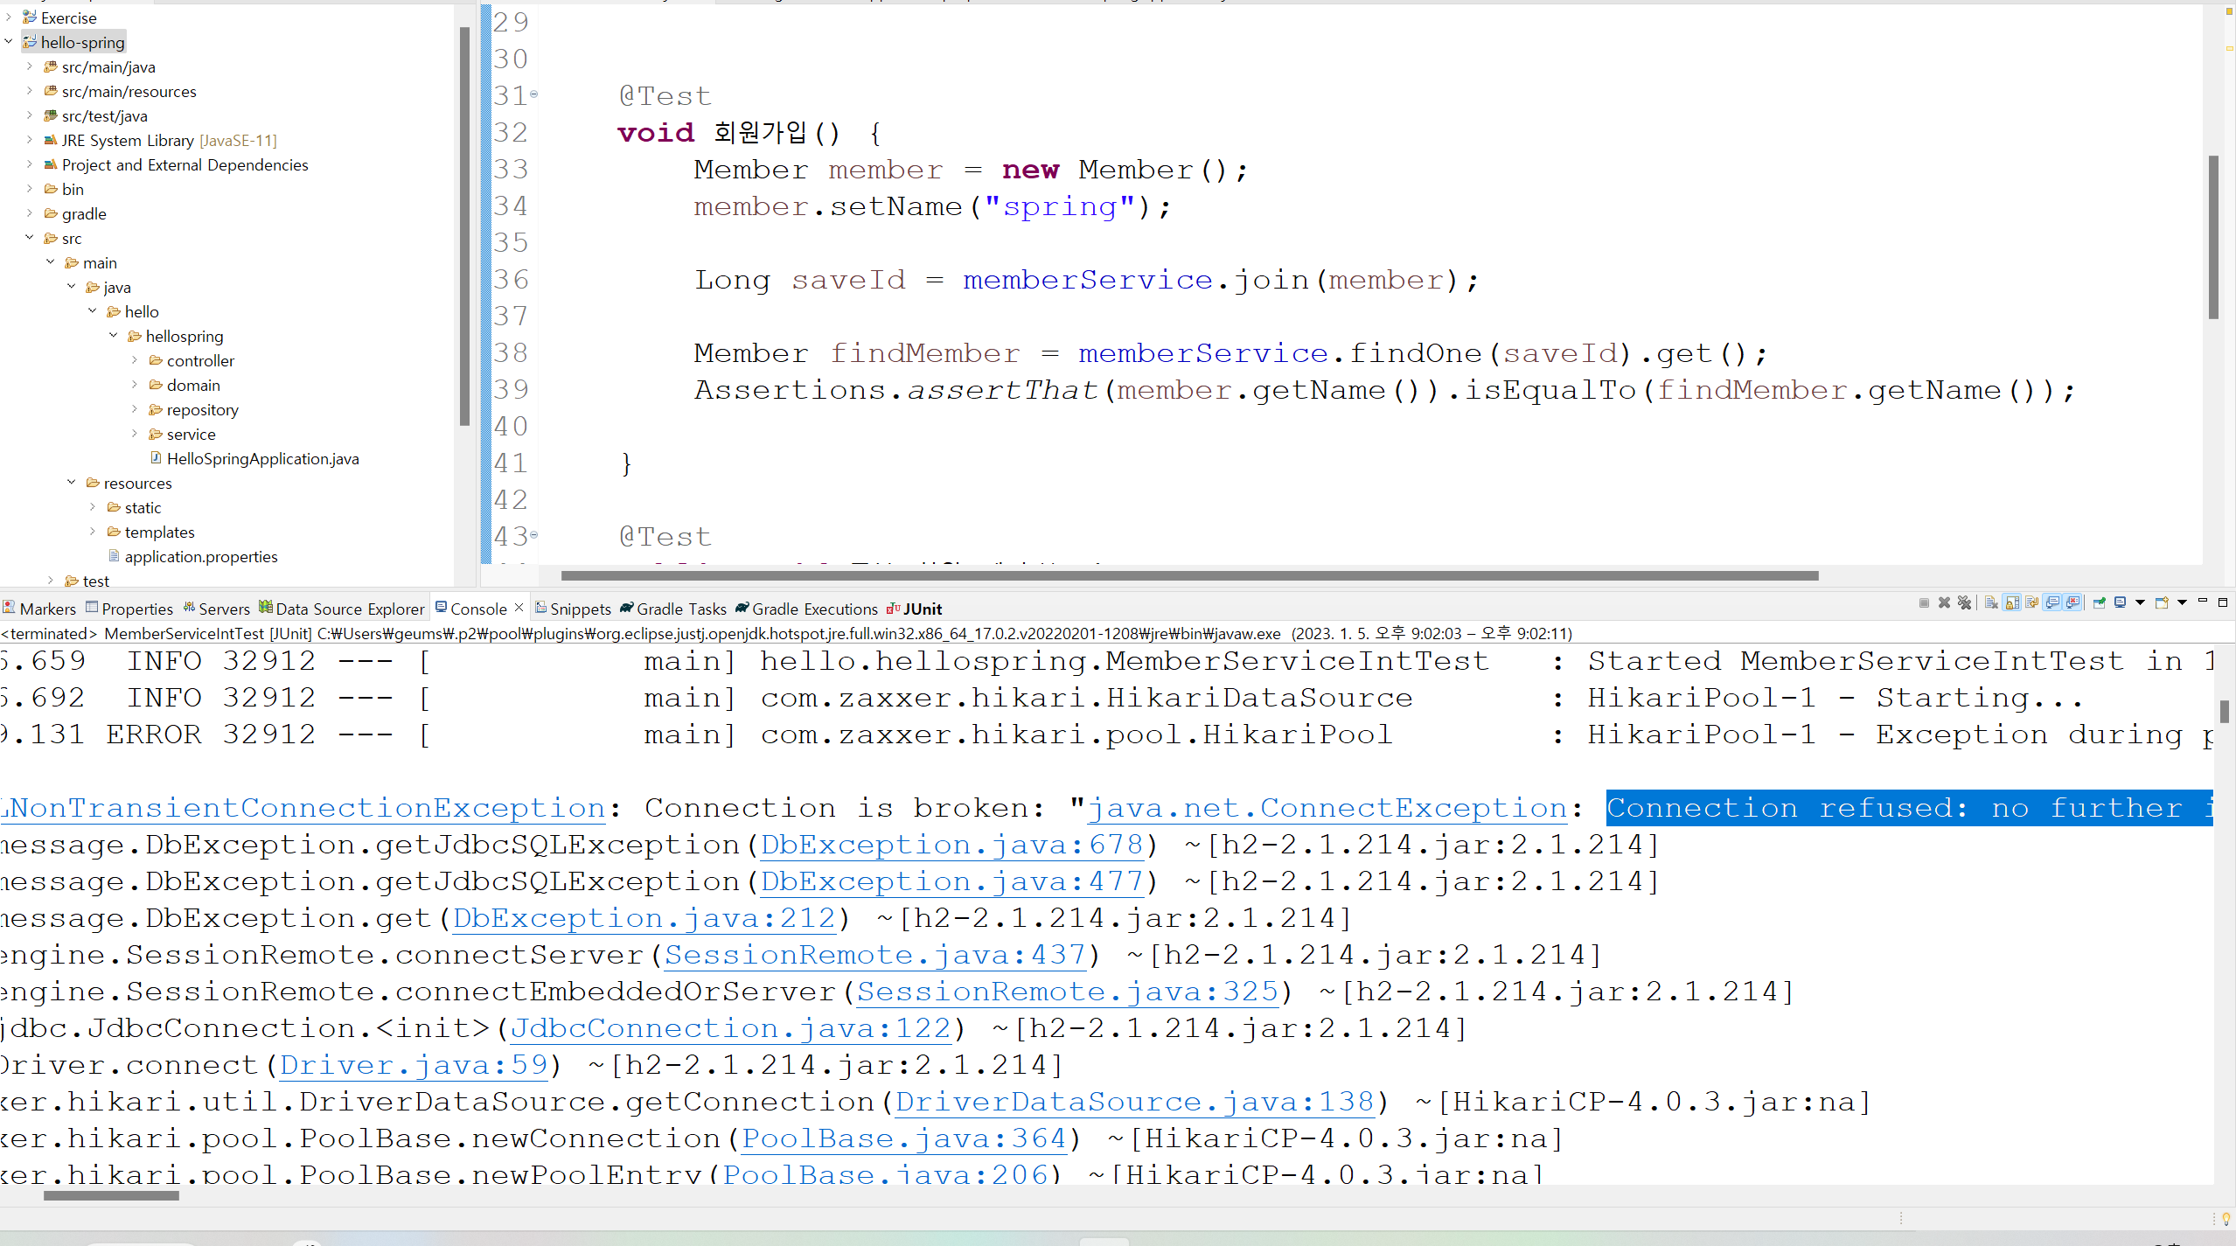2236x1246 pixels.
Task: Toggle Scroll Lock in the console
Action: tap(2012, 602)
